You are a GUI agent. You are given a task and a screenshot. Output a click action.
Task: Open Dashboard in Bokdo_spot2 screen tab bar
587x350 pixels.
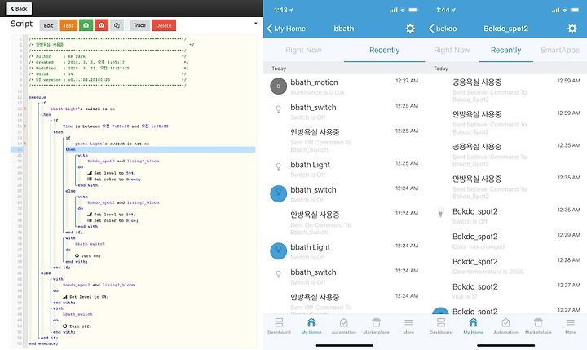pyautogui.click(x=441, y=326)
